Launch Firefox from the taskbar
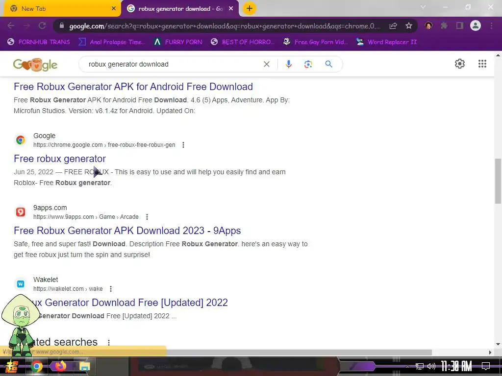 point(60,366)
